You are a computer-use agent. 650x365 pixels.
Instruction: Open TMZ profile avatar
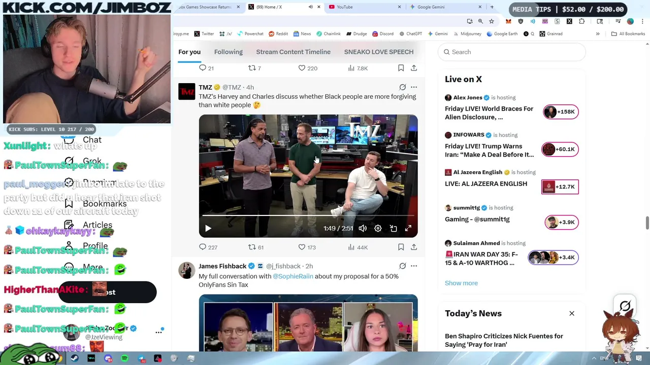click(x=186, y=91)
